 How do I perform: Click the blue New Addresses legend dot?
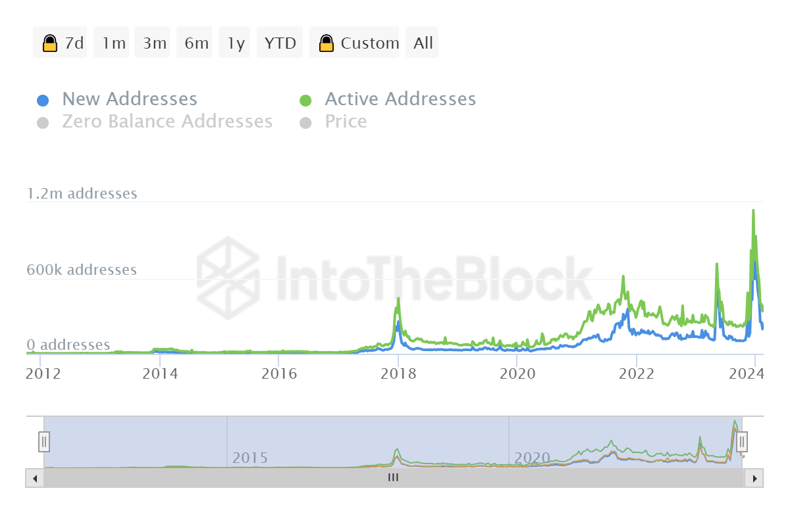click(x=43, y=100)
